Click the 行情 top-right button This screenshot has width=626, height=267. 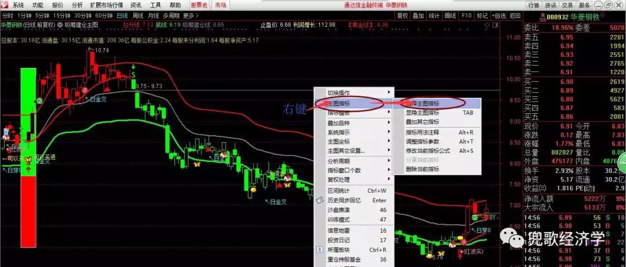coord(534,5)
